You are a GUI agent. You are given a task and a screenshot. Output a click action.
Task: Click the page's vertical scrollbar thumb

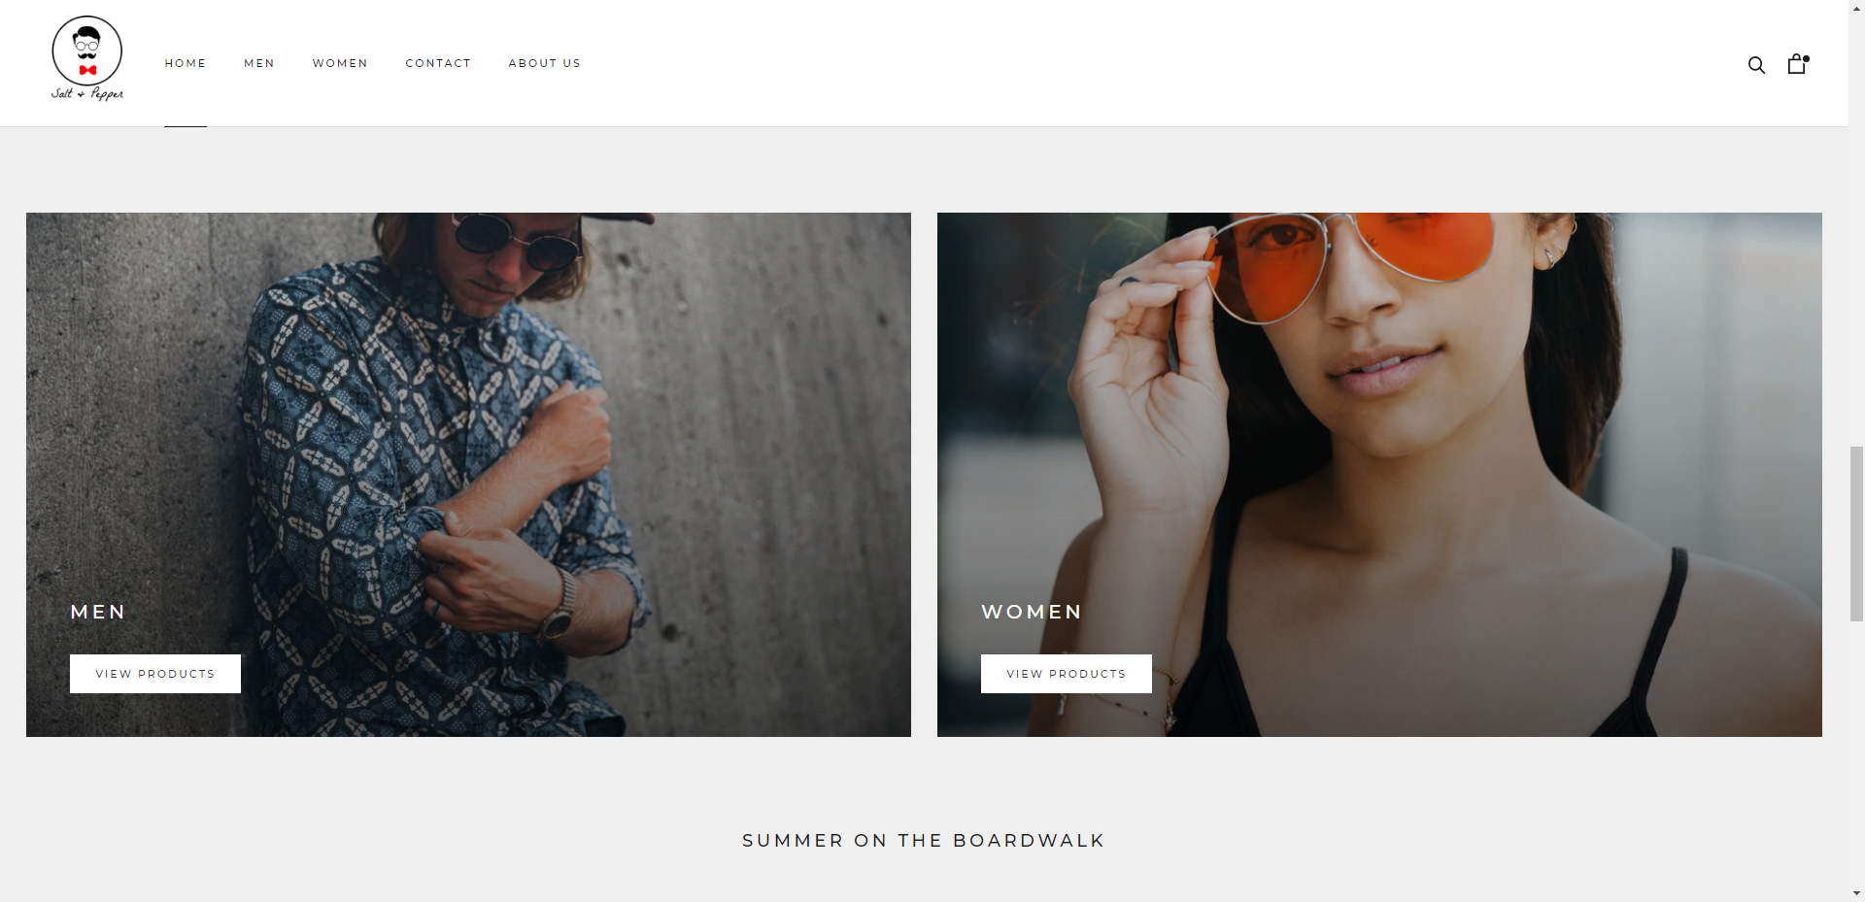[1856, 533]
